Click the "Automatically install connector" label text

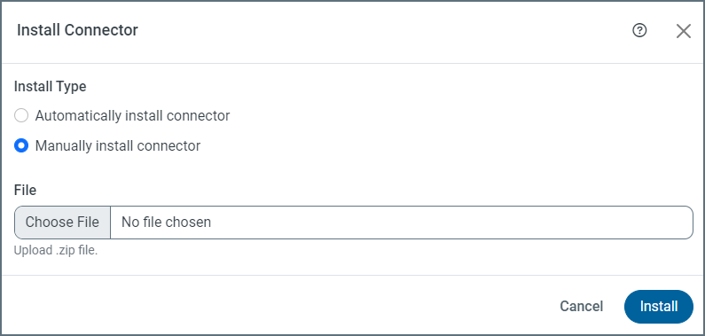click(132, 115)
